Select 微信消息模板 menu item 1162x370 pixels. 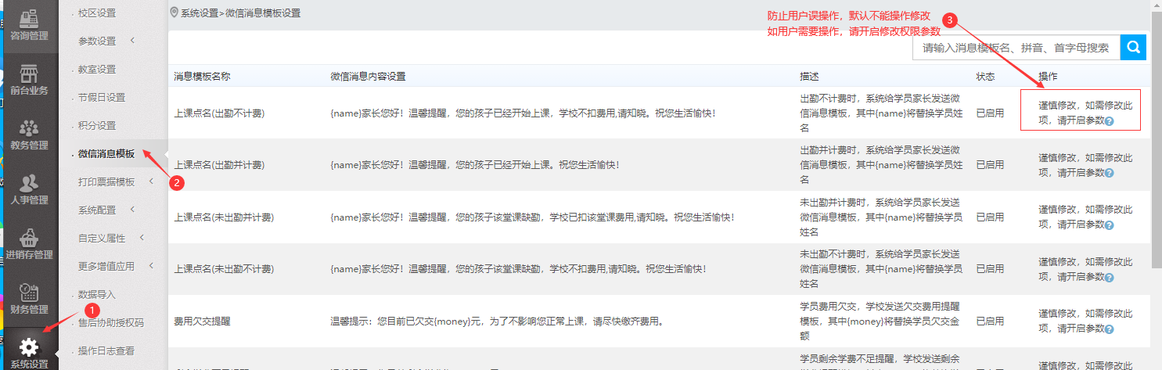106,153
